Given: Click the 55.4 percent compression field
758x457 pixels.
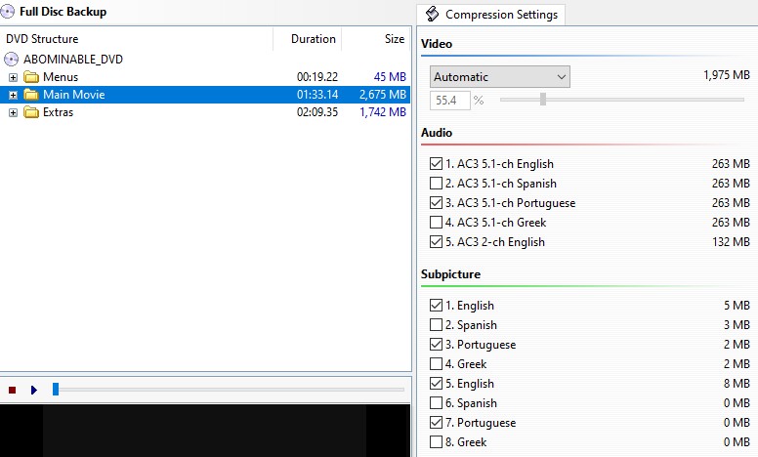Looking at the screenshot, I should point(449,101).
